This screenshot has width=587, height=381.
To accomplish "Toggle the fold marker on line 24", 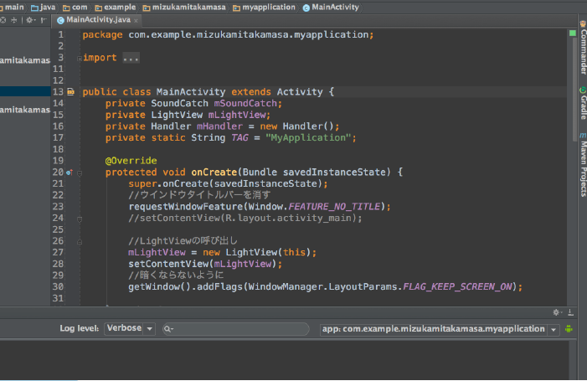I will 80,219.
